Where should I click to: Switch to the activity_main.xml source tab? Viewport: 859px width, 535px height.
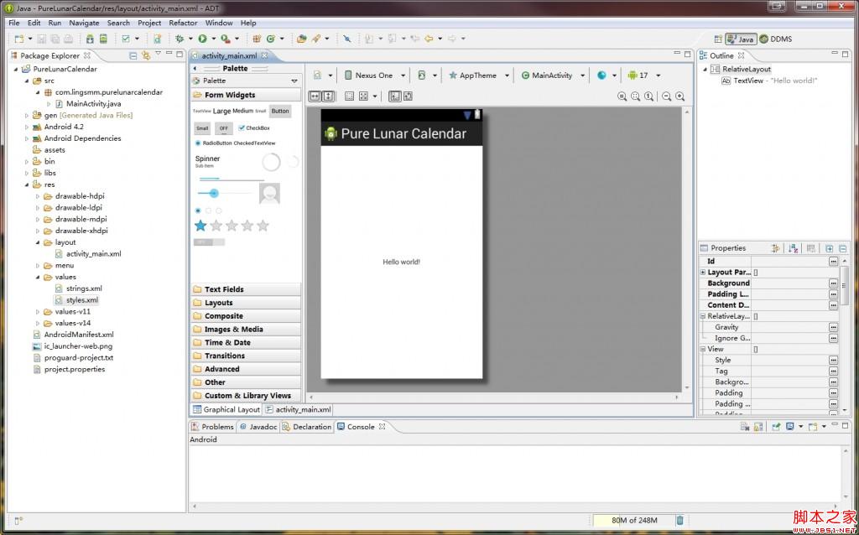pyautogui.click(x=298, y=410)
